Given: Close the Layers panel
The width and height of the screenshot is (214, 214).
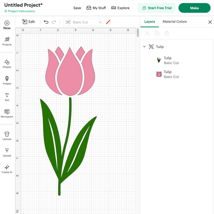Looking at the screenshot, I should [210, 22].
